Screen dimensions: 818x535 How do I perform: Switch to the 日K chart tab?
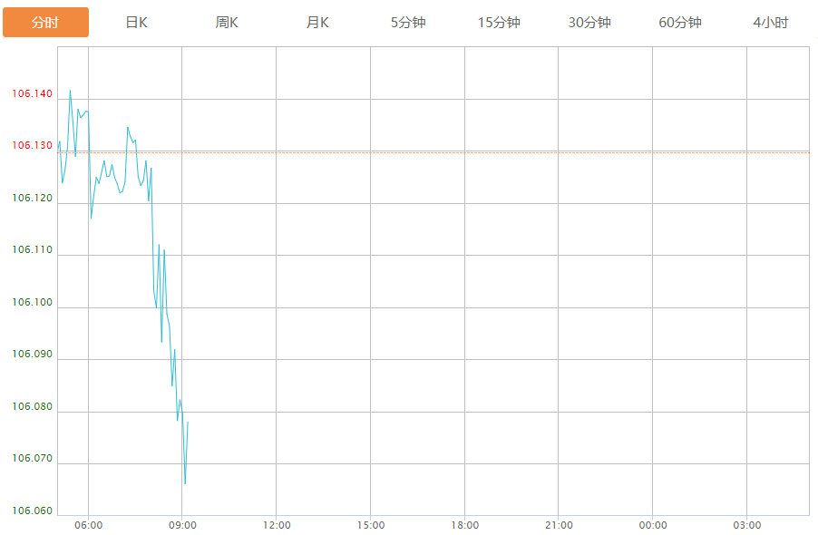click(x=137, y=23)
